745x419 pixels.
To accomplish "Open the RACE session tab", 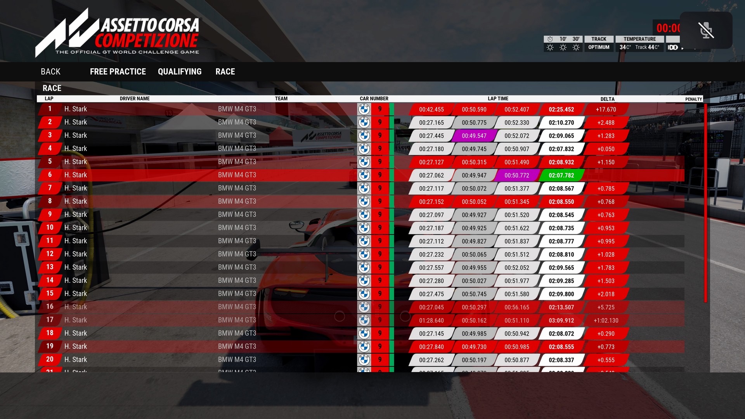I will pyautogui.click(x=225, y=71).
